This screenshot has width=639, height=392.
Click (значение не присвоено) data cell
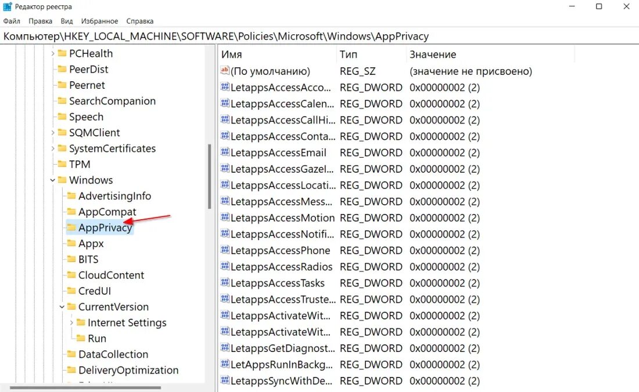[x=471, y=71]
